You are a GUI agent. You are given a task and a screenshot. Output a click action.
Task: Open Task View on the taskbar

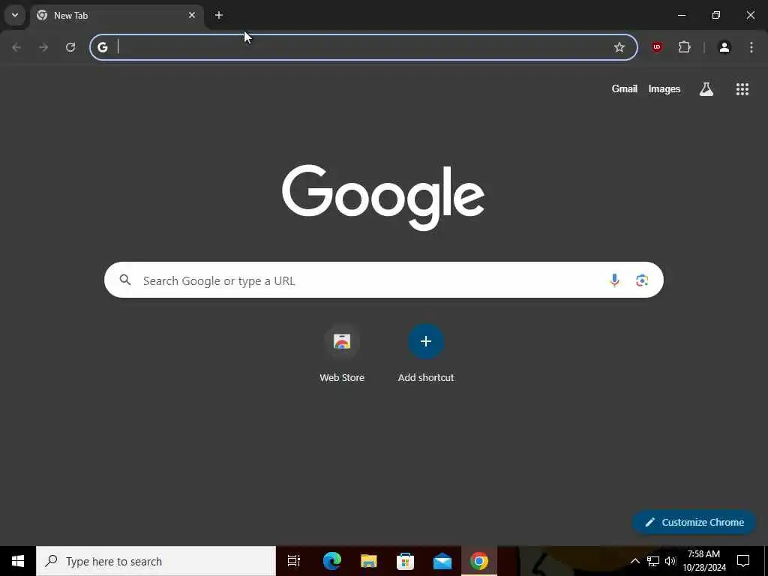click(294, 561)
